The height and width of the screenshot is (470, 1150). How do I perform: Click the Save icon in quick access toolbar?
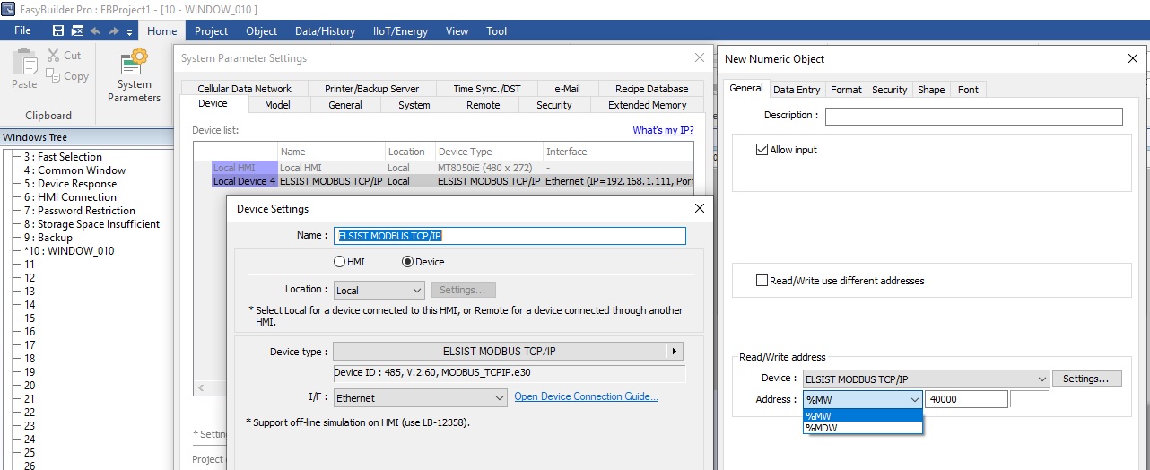pyautogui.click(x=58, y=30)
